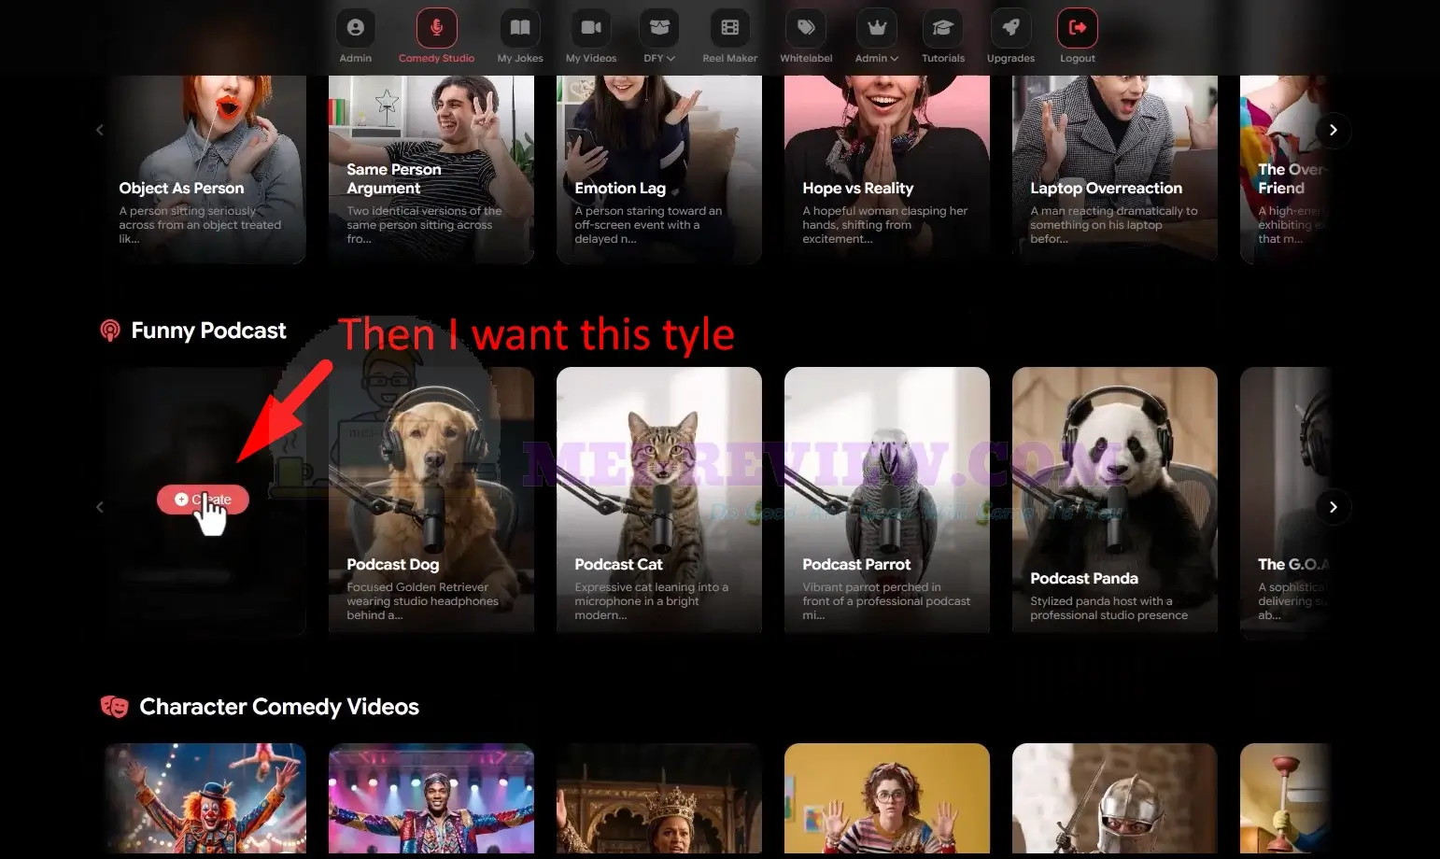Open the Whitelabel tag icon
1440x859 pixels.
pyautogui.click(x=806, y=28)
